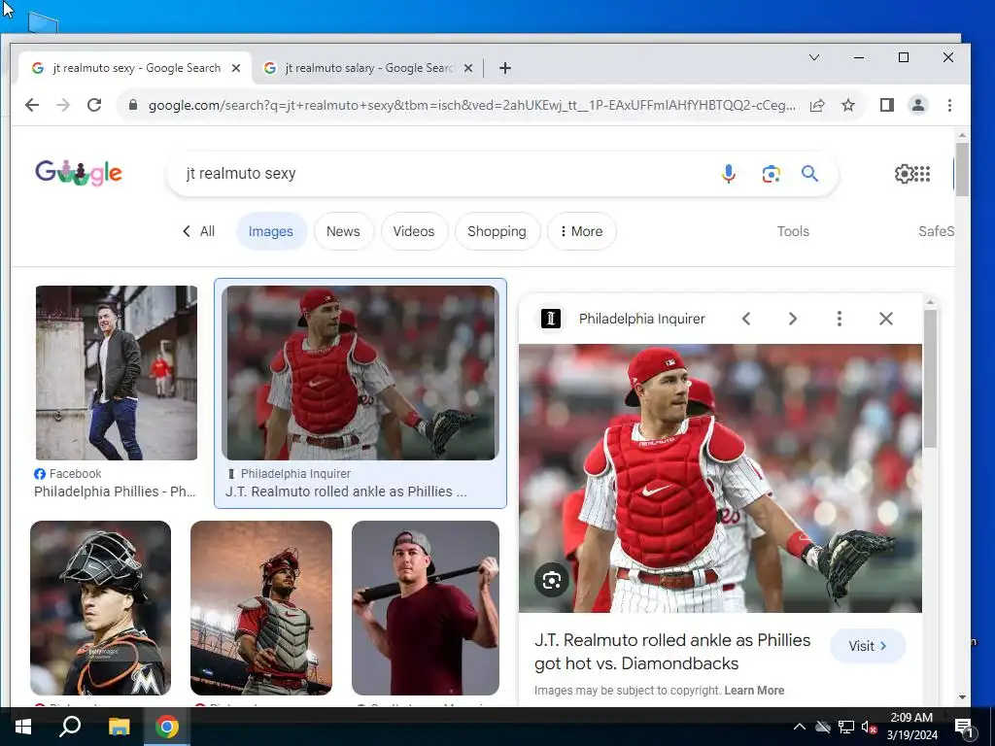995x746 pixels.
Task: Open the notification center
Action: 963,727
